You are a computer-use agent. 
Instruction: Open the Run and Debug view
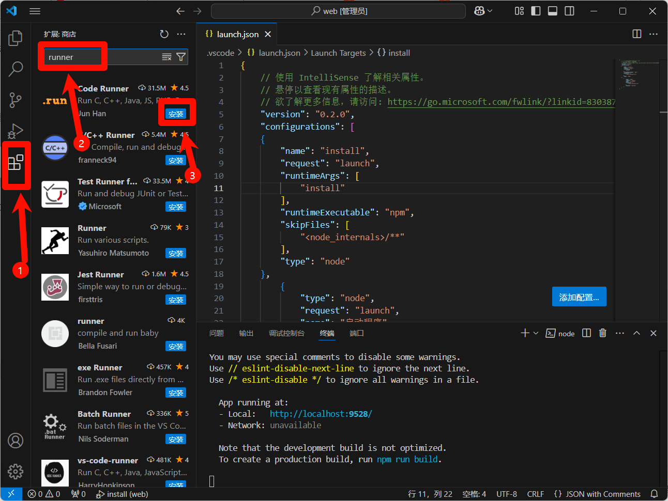tap(16, 131)
